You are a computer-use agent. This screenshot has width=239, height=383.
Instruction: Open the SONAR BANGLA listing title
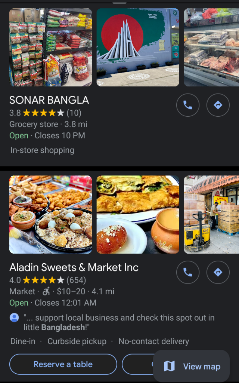coord(49,100)
